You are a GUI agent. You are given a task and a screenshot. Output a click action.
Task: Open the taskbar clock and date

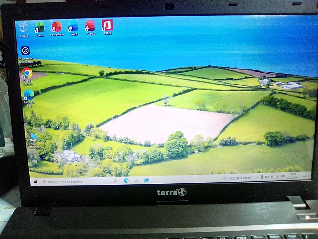293,176
